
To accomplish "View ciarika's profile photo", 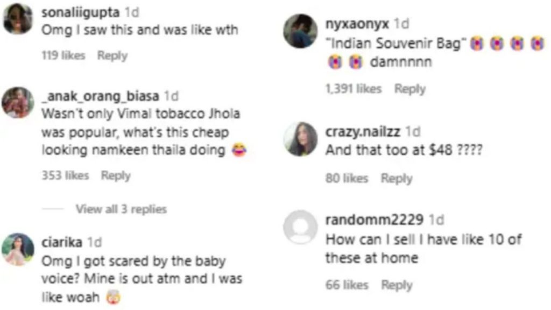I will click(18, 249).
